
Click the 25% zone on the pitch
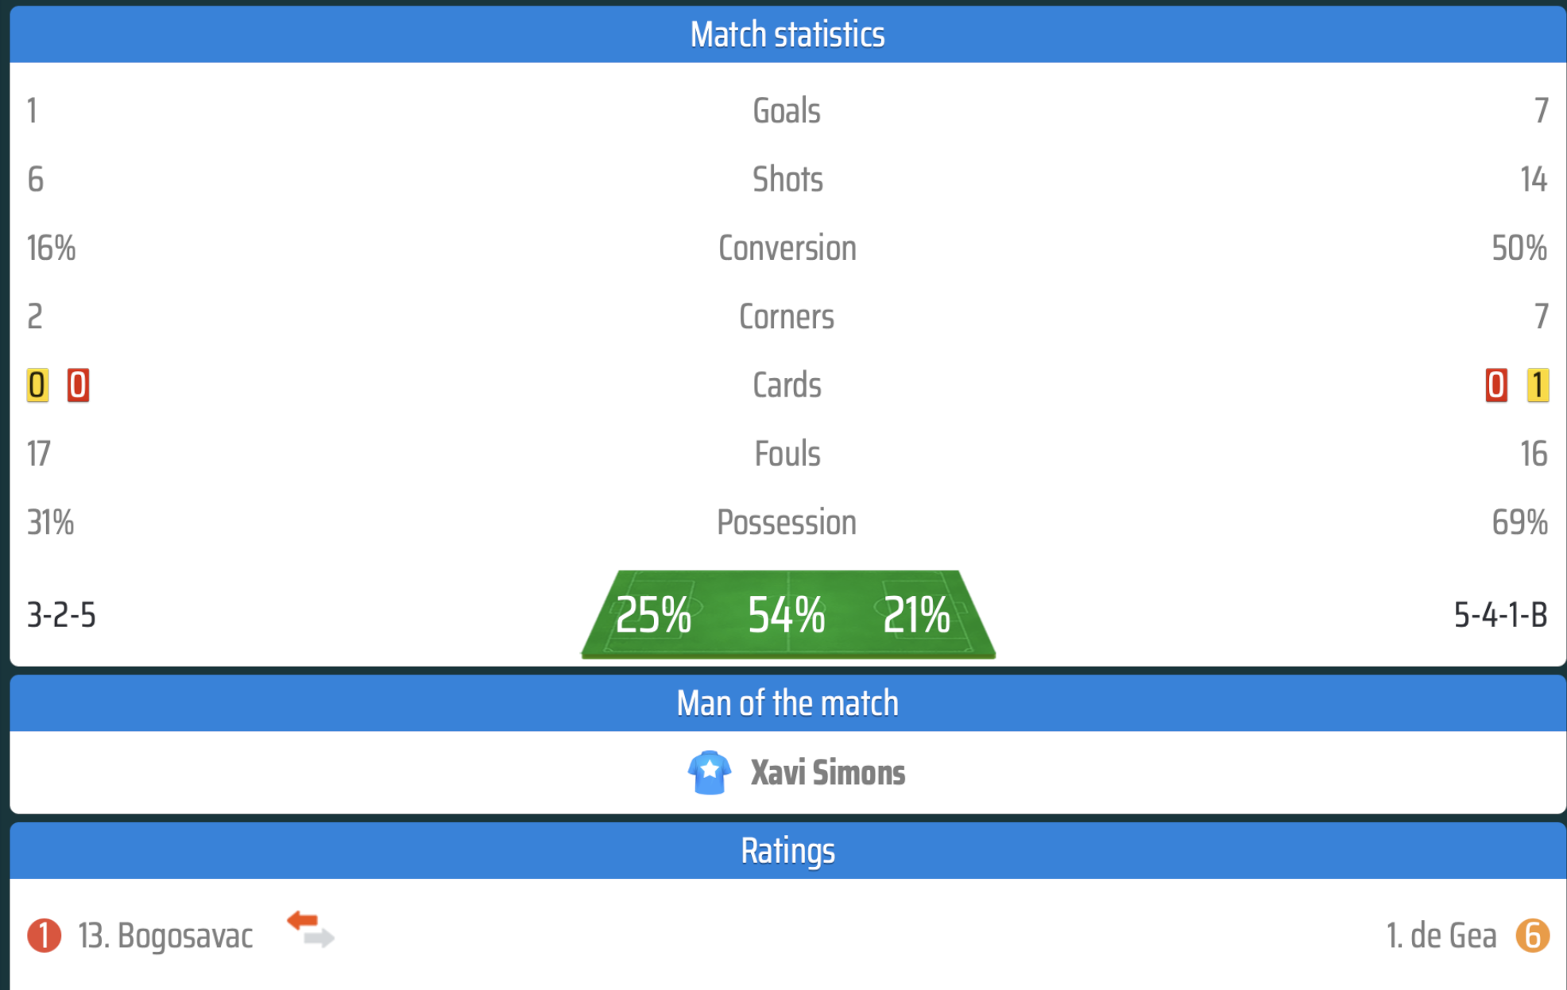pos(653,615)
